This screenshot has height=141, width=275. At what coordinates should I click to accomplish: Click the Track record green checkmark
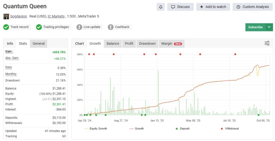[x=6, y=27]
